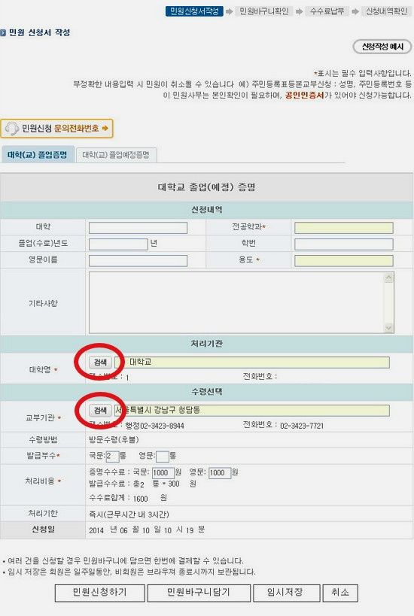Viewport: 414px width, 616px height.
Task: Click the 대학명 text field
Action: pos(252,363)
